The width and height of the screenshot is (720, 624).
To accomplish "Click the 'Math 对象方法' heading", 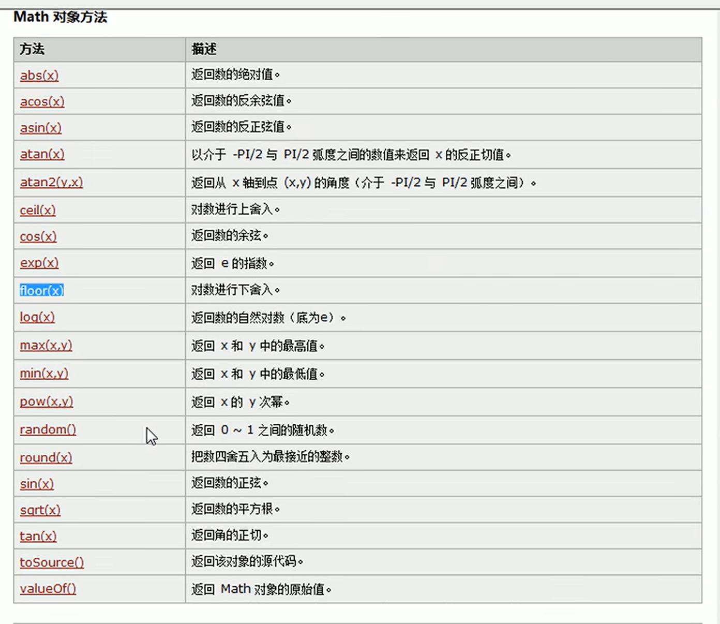I will [x=61, y=17].
